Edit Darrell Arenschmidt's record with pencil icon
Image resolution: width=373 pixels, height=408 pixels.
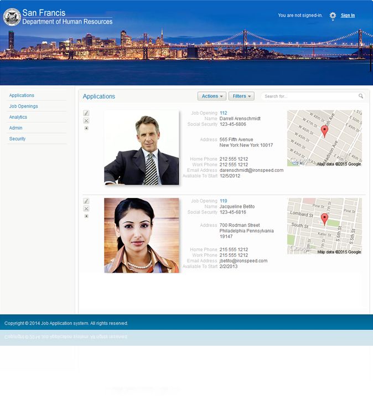[x=86, y=113]
